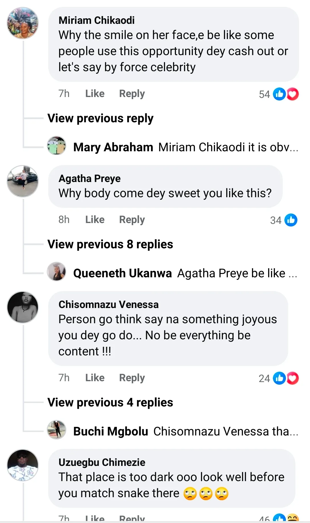Click the reaction icons on Chisomnazu Venessa's comment
The width and height of the screenshot is (310, 523).
coord(286,378)
